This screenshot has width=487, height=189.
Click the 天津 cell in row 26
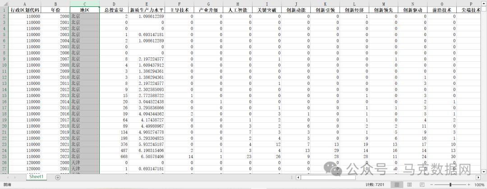85,162
